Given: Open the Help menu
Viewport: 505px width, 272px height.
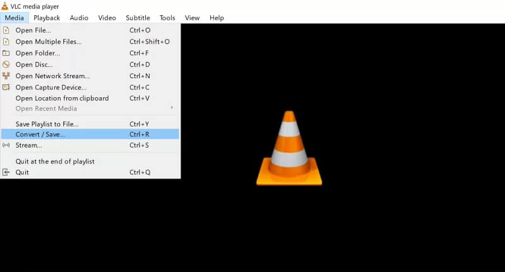Looking at the screenshot, I should point(217,18).
